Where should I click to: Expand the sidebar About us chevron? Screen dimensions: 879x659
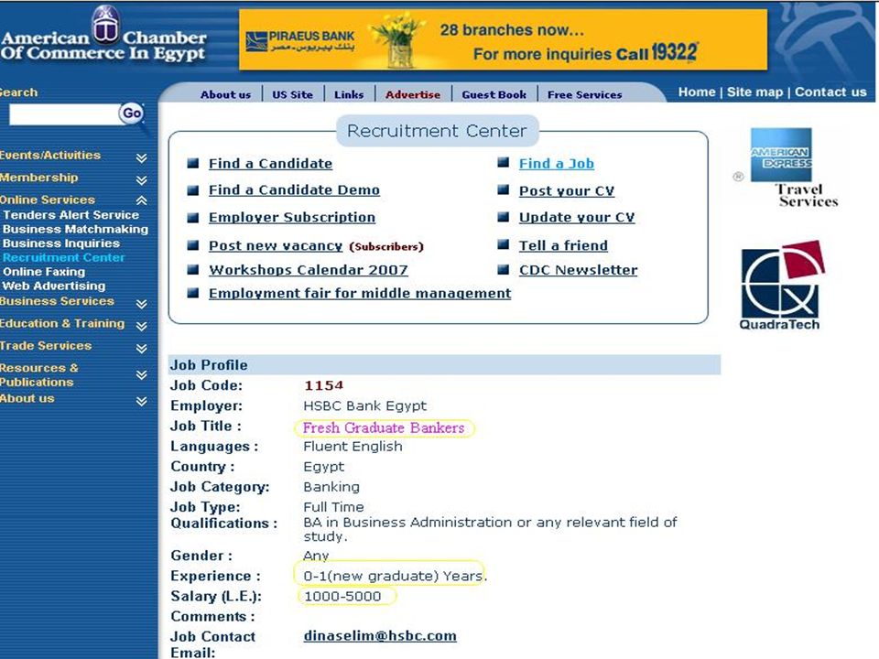142,401
